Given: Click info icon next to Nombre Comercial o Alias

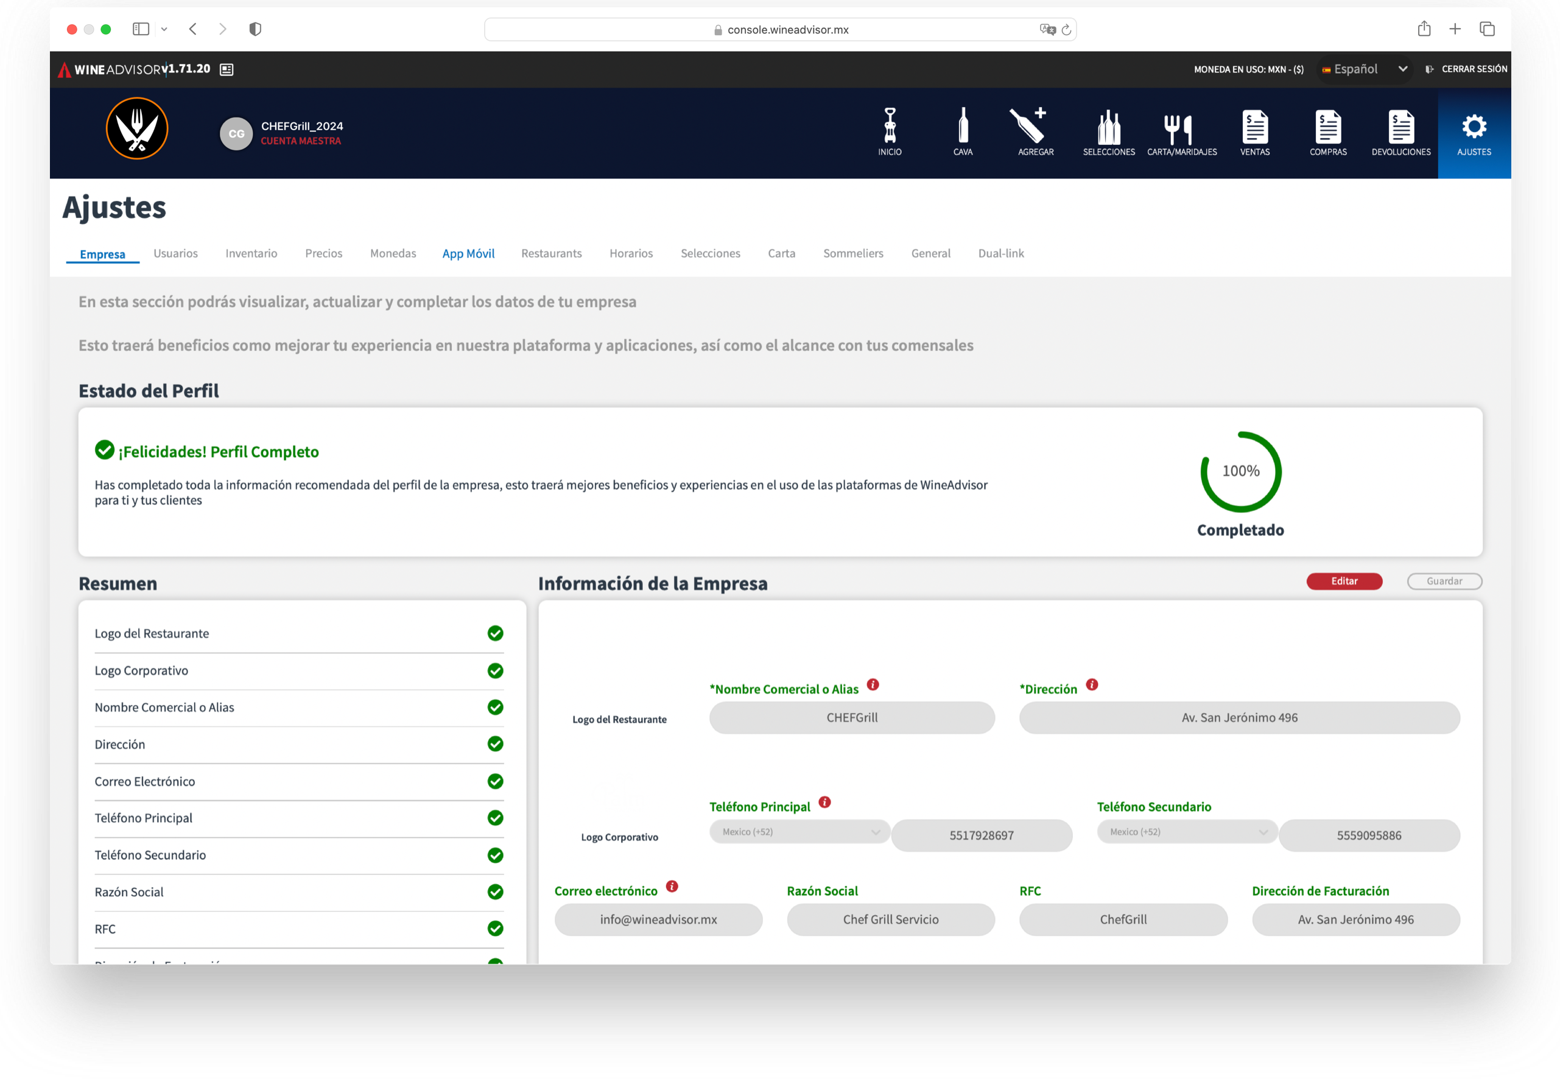Looking at the screenshot, I should 873,684.
